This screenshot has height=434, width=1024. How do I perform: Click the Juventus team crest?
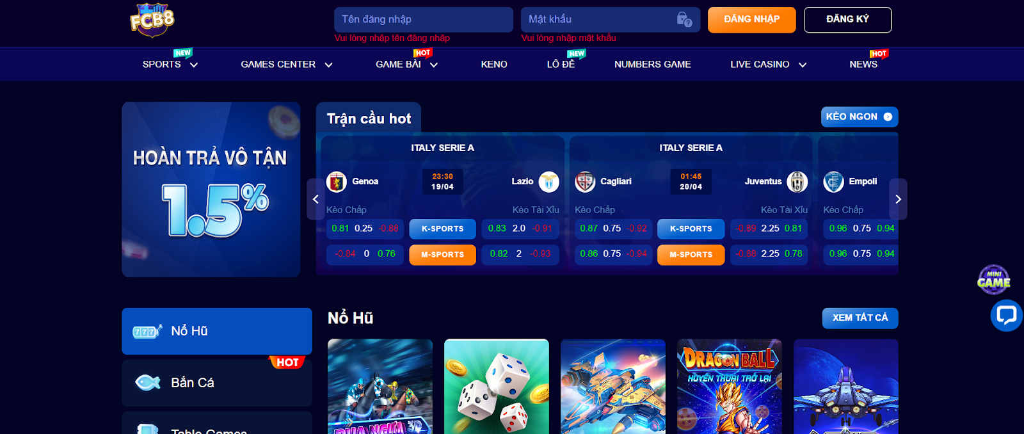(797, 182)
